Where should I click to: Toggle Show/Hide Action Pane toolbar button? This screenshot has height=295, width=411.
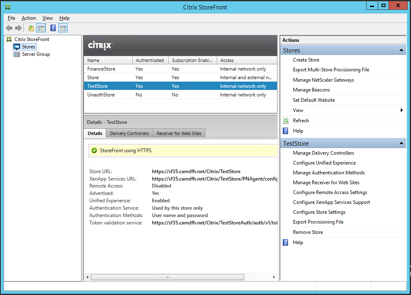tap(63, 28)
